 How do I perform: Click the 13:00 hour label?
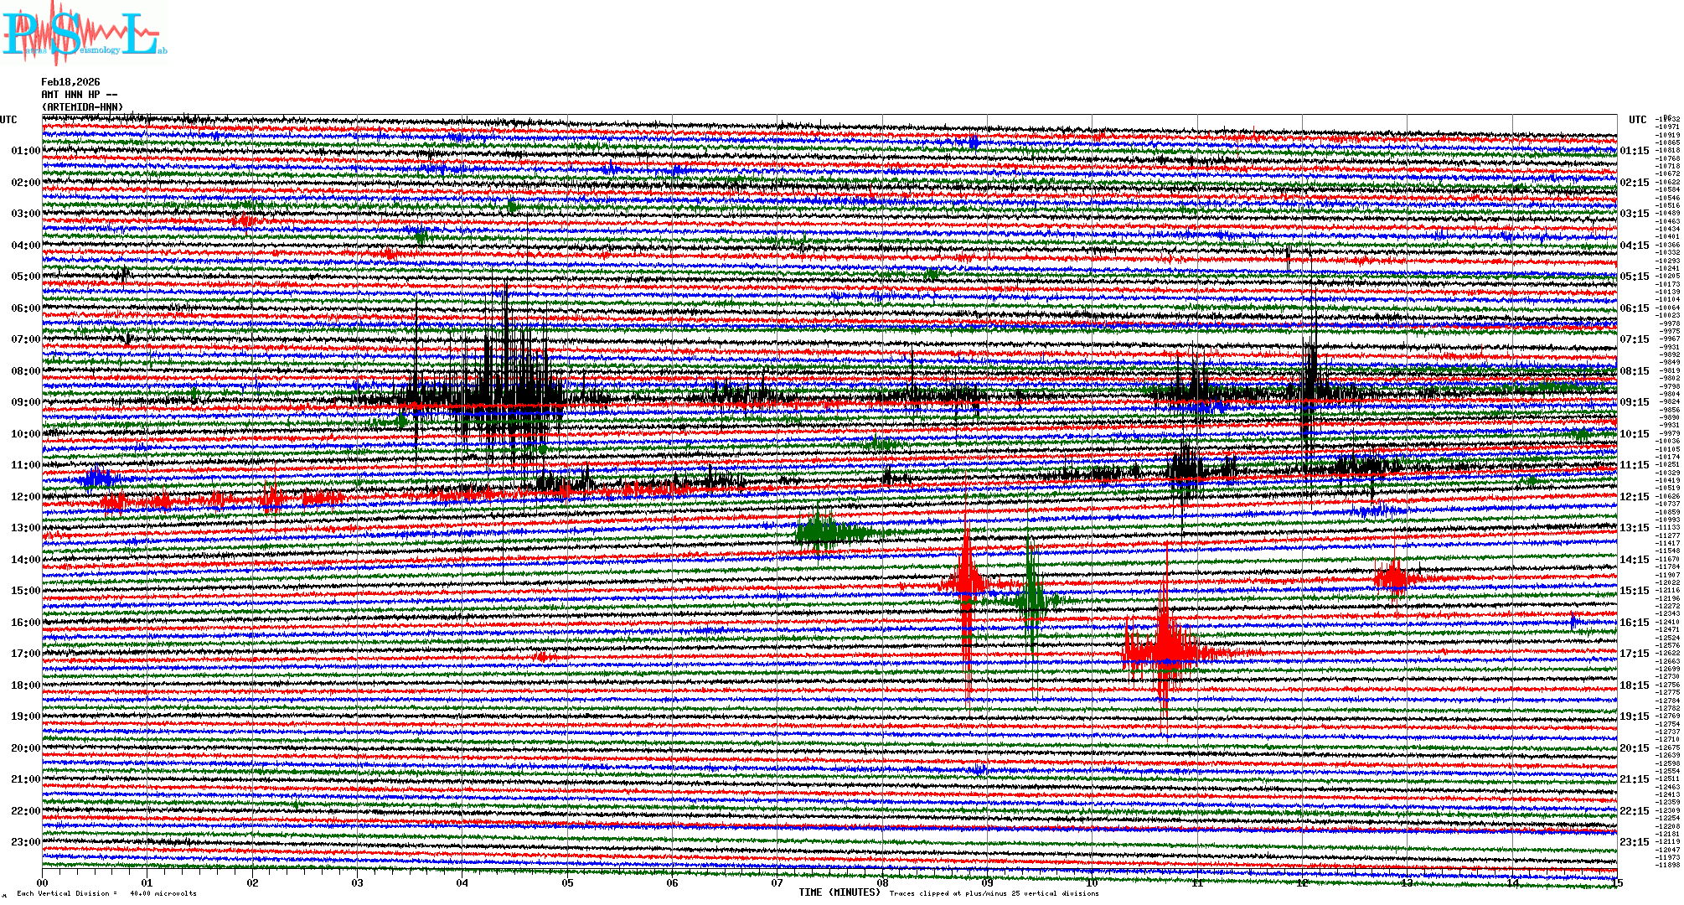pyautogui.click(x=25, y=528)
